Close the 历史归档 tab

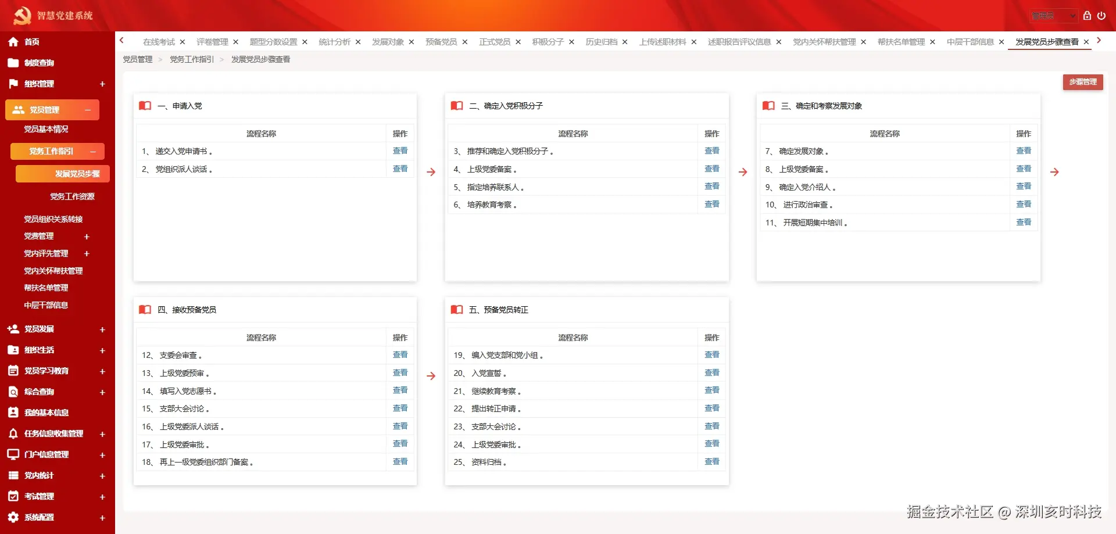click(x=625, y=42)
